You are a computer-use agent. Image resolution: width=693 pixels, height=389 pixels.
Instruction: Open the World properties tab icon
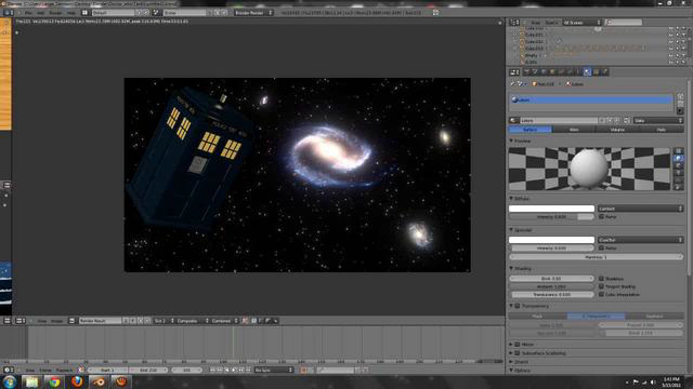[x=544, y=72]
